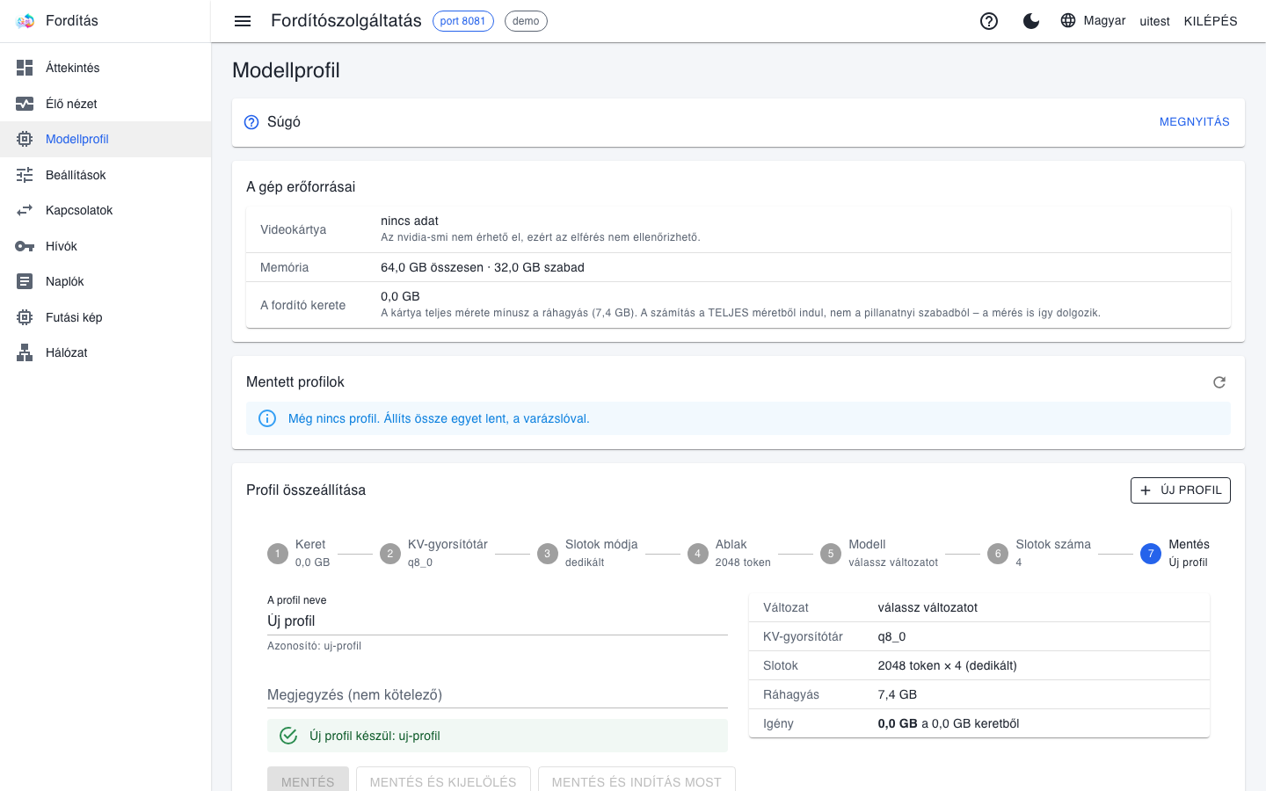Toggle dark mode with the moon icon
This screenshot has width=1266, height=791.
[1031, 21]
